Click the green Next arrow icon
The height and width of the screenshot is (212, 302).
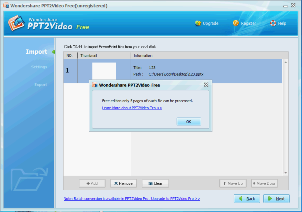click(x=270, y=198)
